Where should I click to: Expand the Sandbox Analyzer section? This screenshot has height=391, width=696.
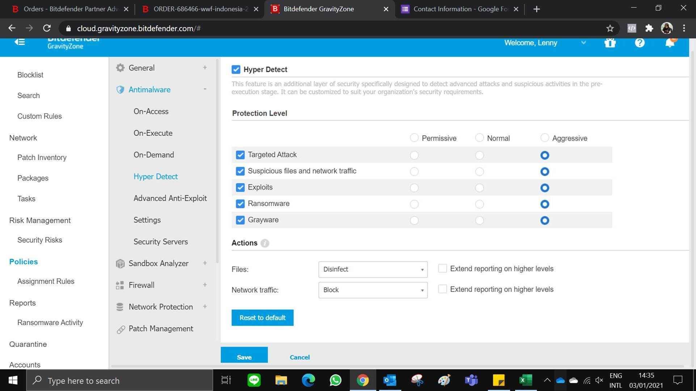[x=159, y=263]
